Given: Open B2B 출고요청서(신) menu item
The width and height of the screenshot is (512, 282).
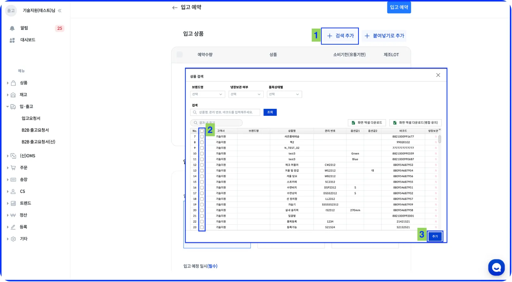Looking at the screenshot, I should (x=38, y=142).
